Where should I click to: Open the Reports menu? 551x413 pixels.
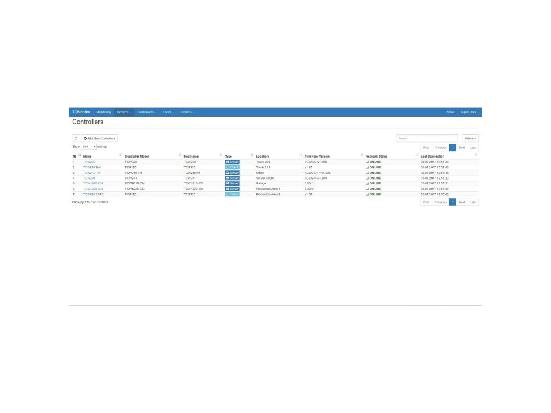coord(187,112)
